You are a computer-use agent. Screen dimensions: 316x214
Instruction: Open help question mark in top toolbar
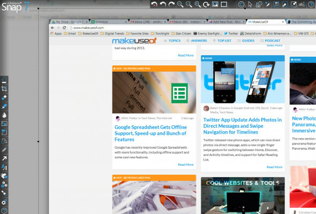pyautogui.click(x=311, y=4)
